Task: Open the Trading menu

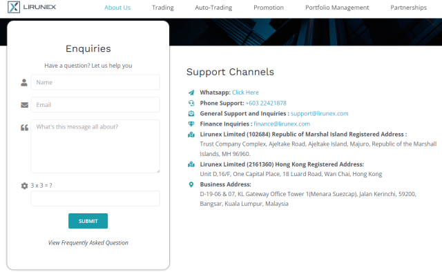Action: 163,8
